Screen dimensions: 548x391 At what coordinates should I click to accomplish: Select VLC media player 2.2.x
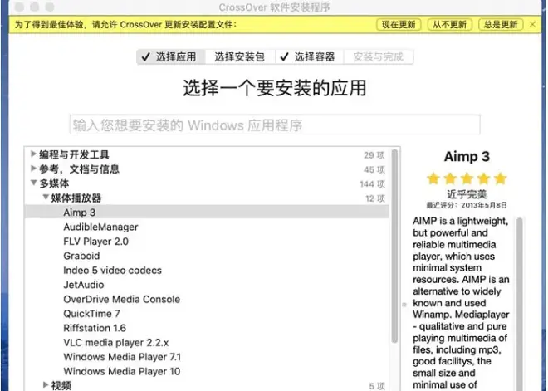(x=207, y=342)
